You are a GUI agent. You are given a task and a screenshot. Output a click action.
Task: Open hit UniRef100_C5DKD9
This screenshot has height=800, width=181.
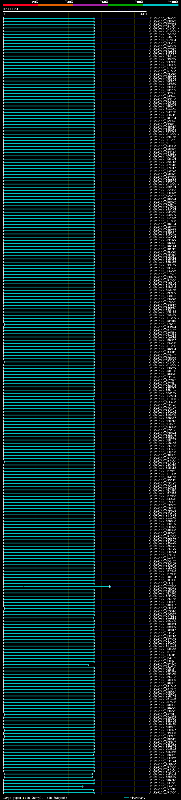pos(162,589)
